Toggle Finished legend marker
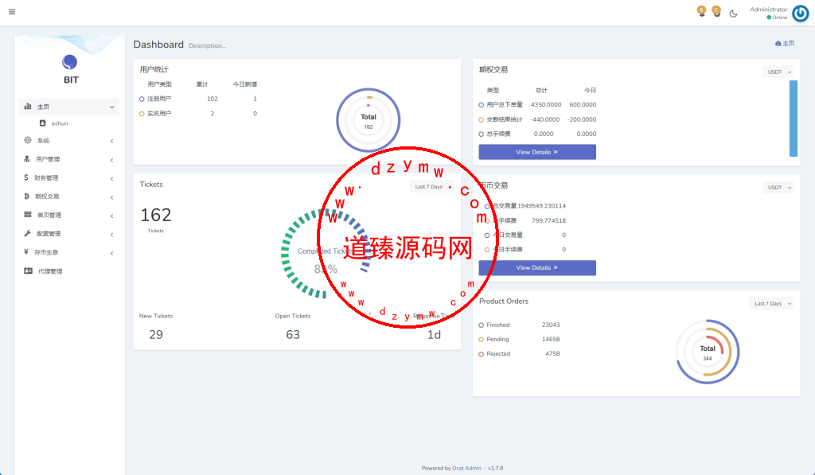Image resolution: width=815 pixels, height=475 pixels. [x=482, y=325]
